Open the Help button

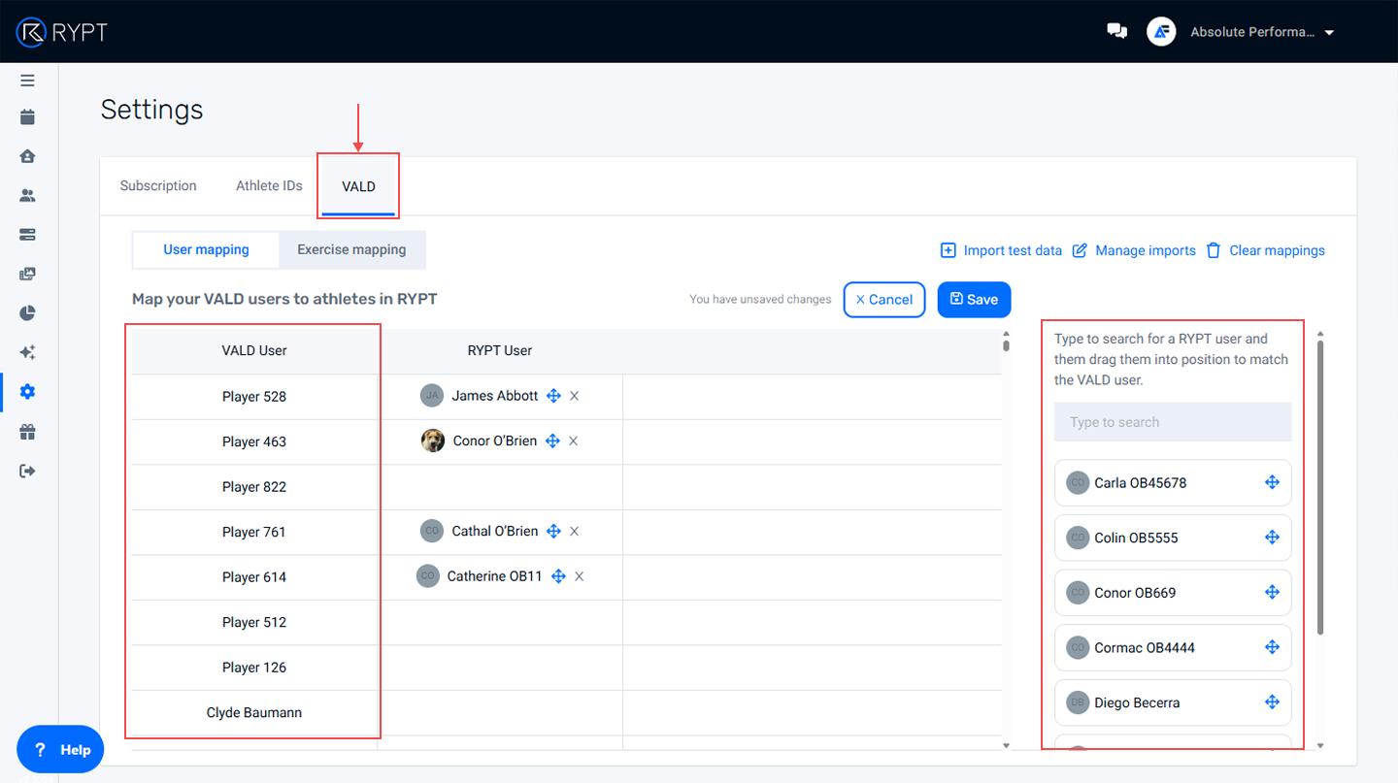point(60,749)
